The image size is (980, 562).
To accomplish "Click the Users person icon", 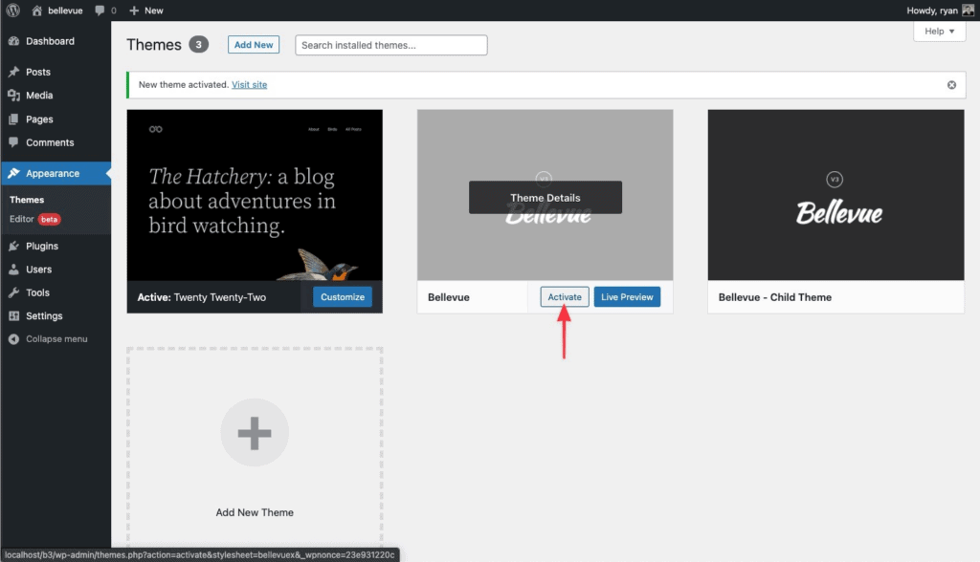I will pos(13,270).
